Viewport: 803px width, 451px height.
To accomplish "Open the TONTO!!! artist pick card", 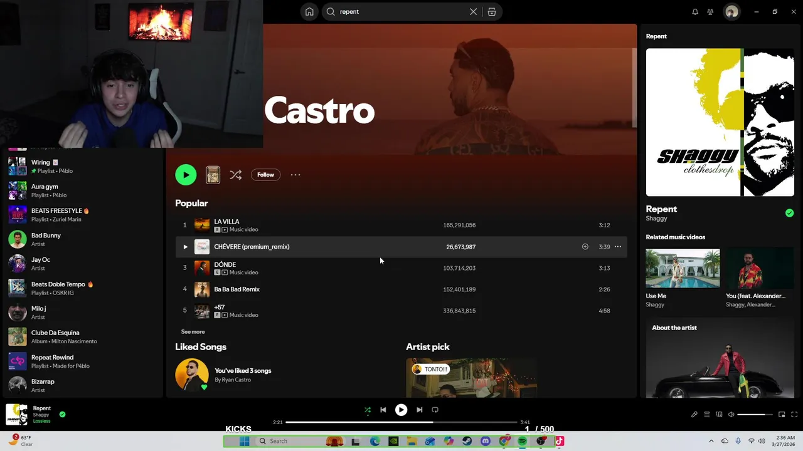I will pos(471,378).
